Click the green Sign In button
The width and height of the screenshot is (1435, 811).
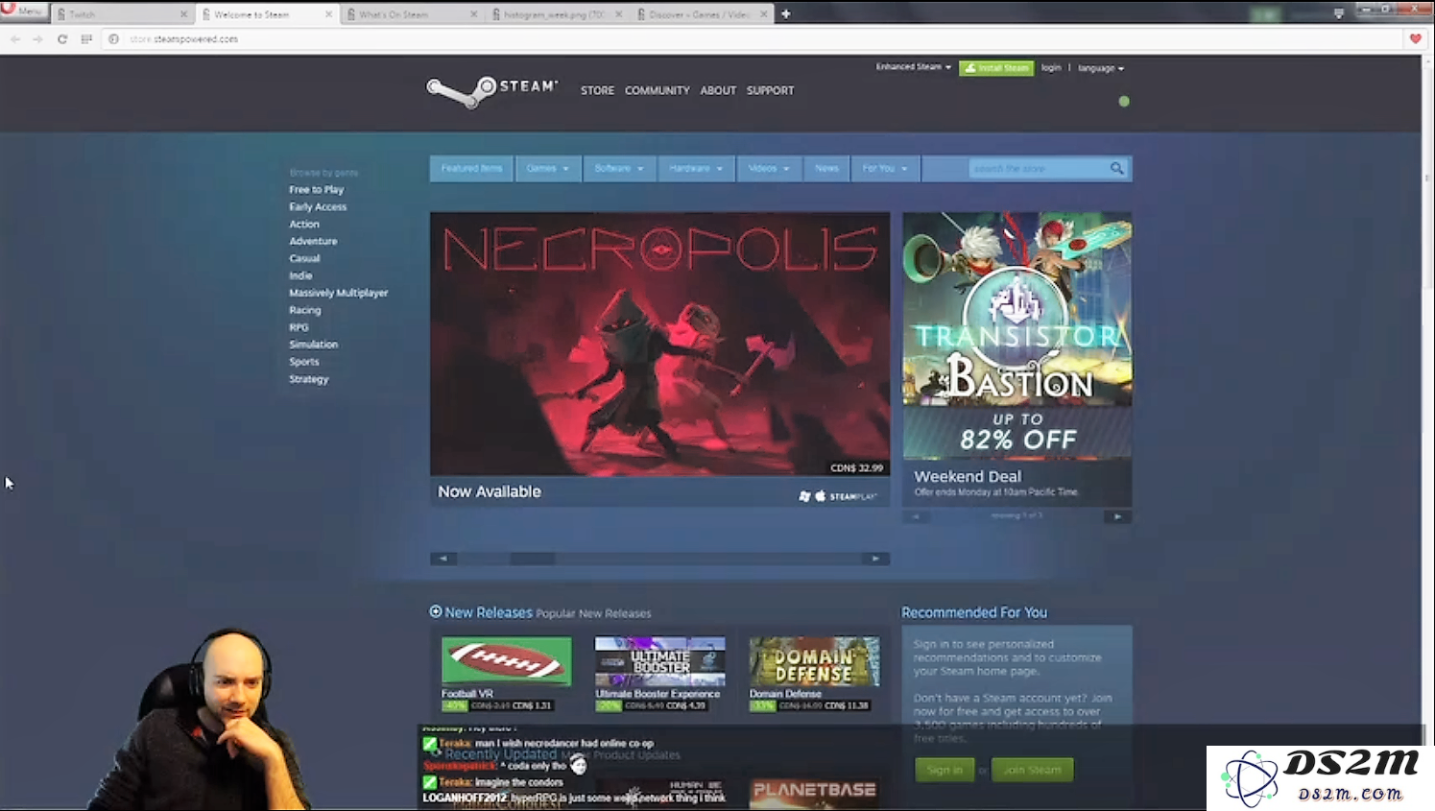point(945,770)
